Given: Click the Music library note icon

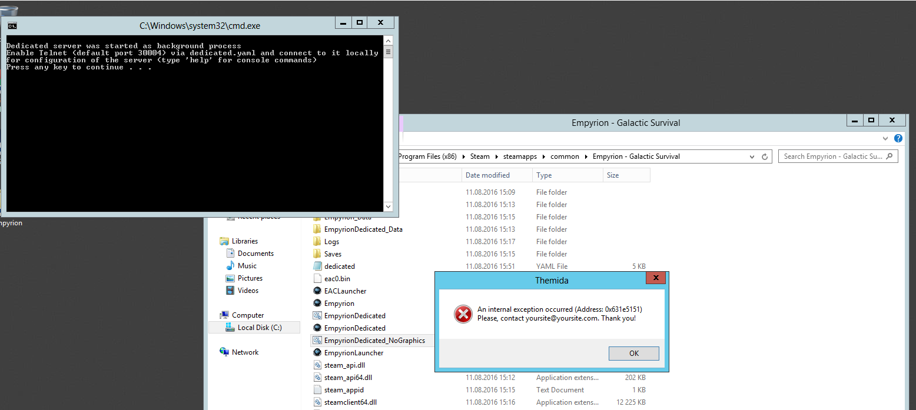Looking at the screenshot, I should tap(231, 266).
